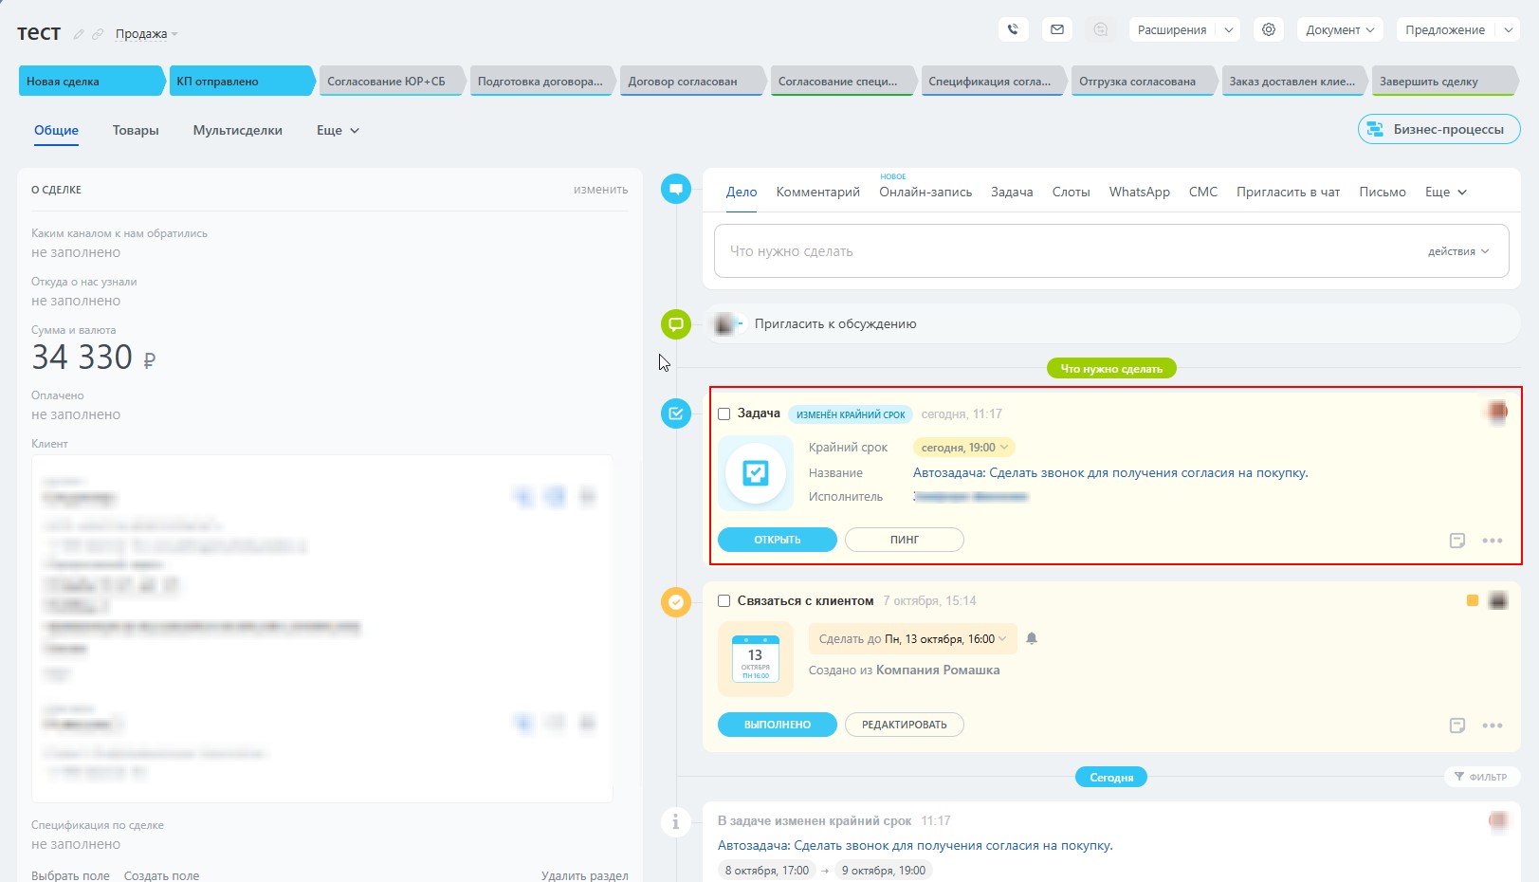Screen dimensions: 1539x882
Task: Select the Комментарий tab
Action: click(x=818, y=192)
